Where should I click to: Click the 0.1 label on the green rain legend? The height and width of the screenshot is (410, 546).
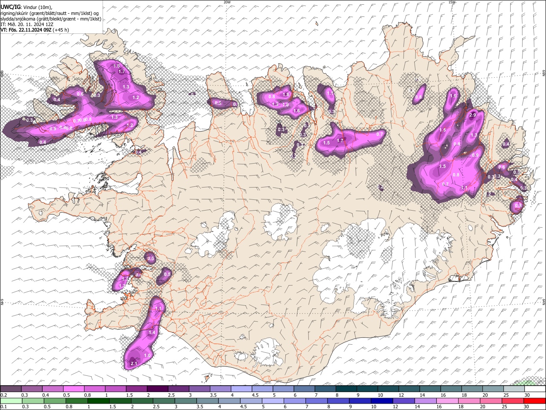tap(3, 407)
